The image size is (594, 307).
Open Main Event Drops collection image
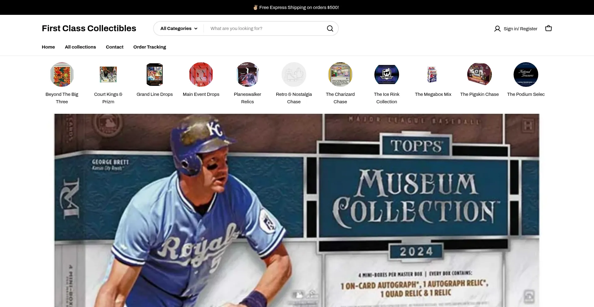click(x=201, y=75)
